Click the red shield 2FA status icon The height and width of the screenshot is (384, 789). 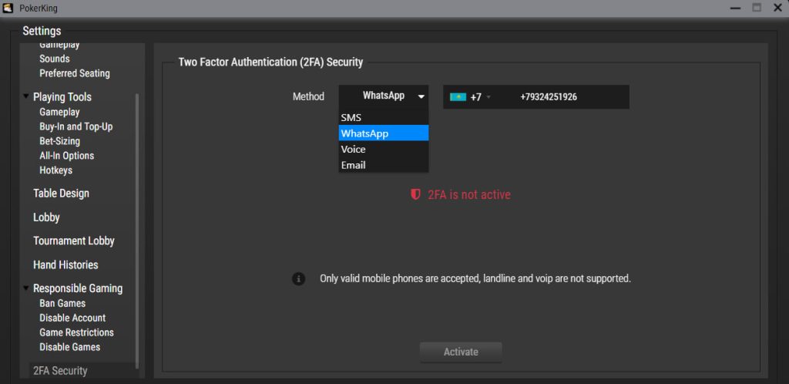pyautogui.click(x=415, y=195)
